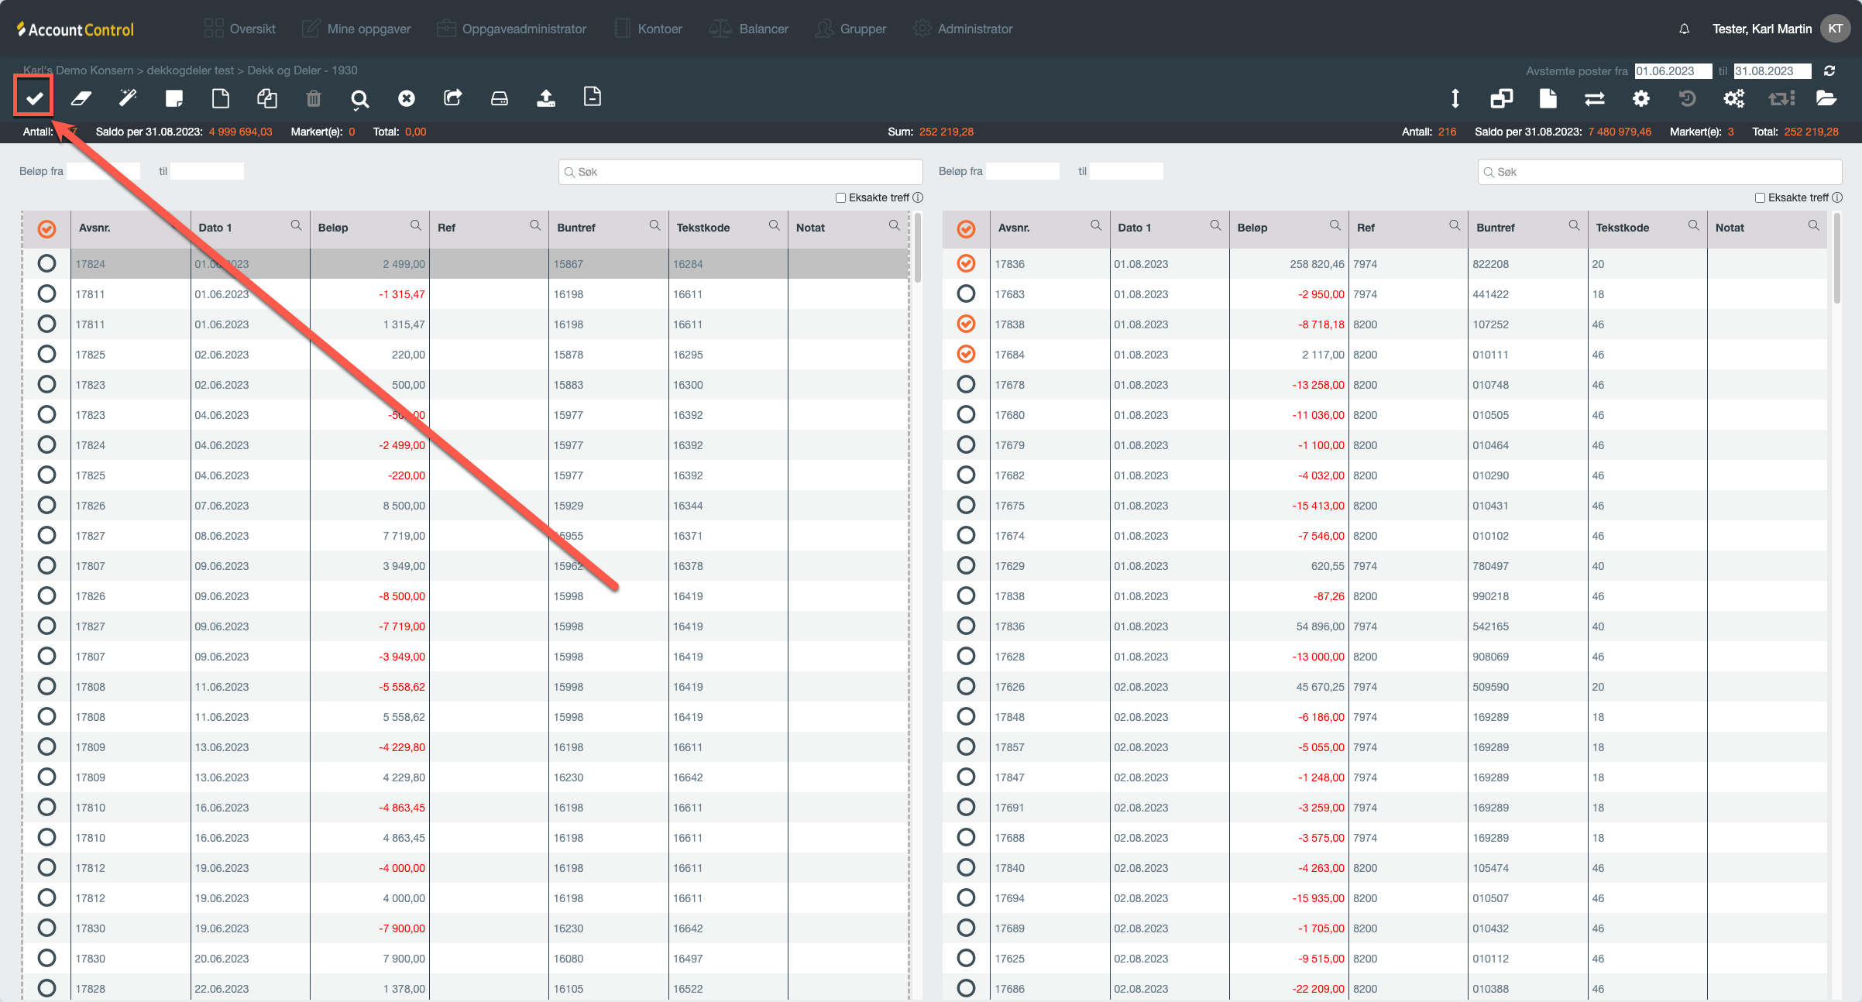The image size is (1862, 1002).
Task: Click the left panel Søk search field
Action: [x=740, y=172]
